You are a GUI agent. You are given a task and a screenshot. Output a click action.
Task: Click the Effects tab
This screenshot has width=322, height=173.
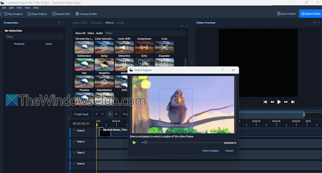109,23
